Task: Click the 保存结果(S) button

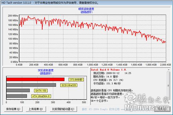Action: click(13, 109)
